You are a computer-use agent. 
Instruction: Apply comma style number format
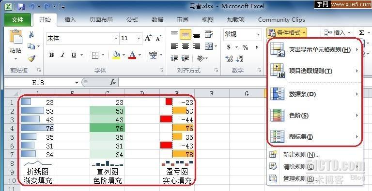click(257, 47)
